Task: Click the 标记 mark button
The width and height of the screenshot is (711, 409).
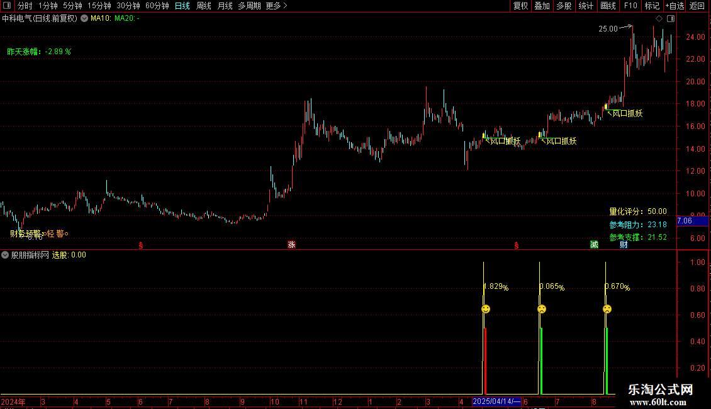Action: click(x=652, y=6)
